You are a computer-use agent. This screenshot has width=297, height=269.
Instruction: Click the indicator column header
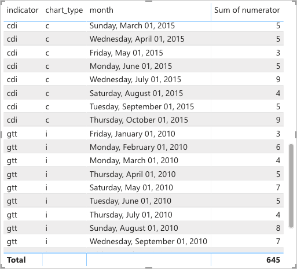point(23,10)
